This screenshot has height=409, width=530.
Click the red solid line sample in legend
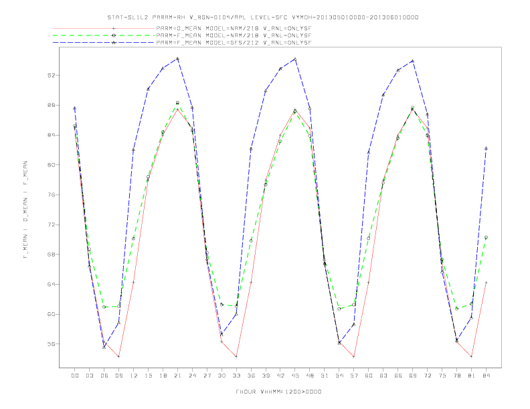point(104,29)
